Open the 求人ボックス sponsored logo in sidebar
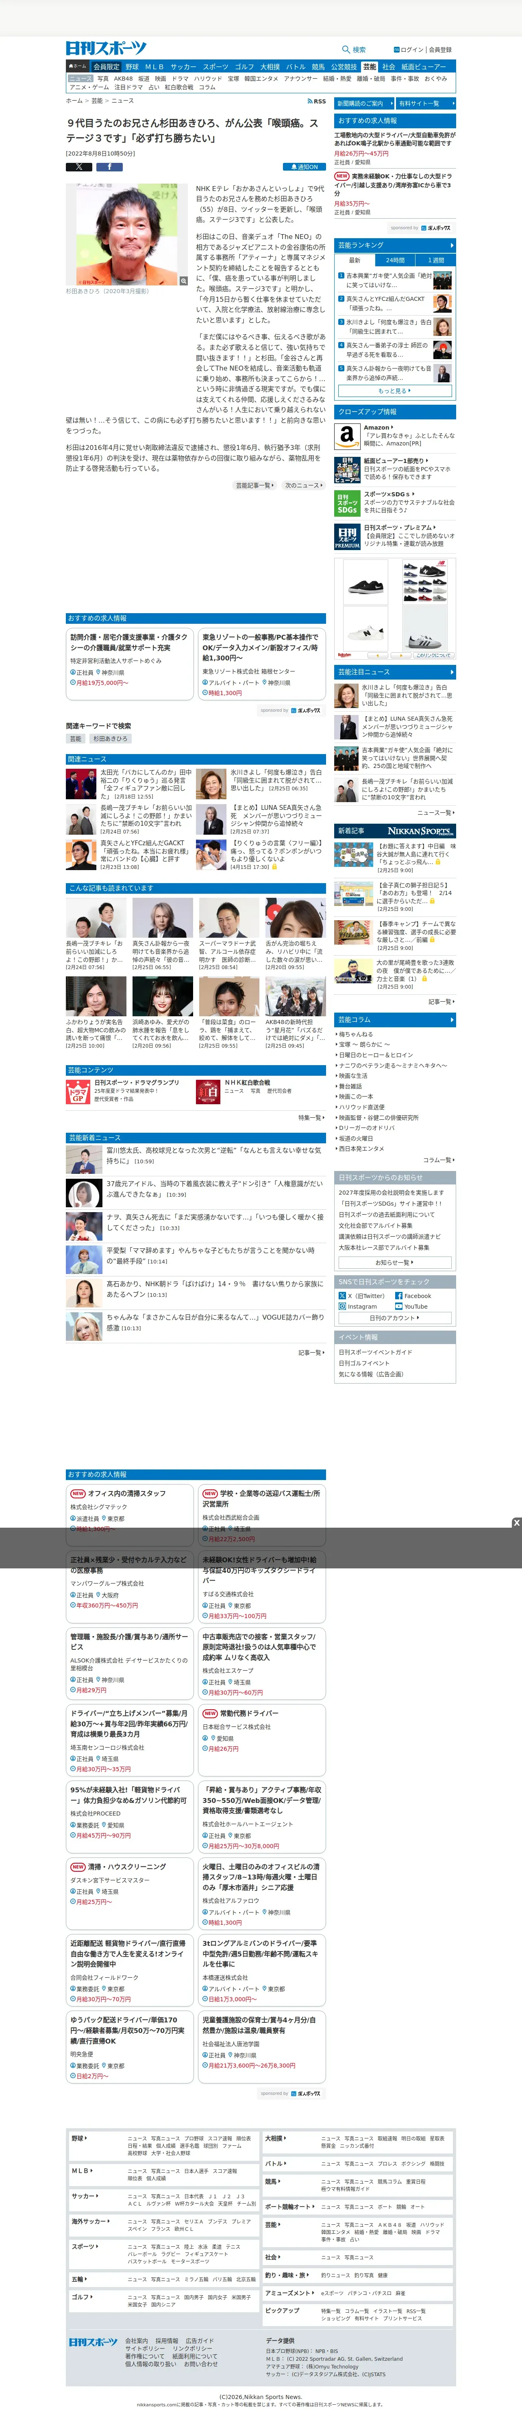Image resolution: width=522 pixels, height=2421 pixels. 437,228
